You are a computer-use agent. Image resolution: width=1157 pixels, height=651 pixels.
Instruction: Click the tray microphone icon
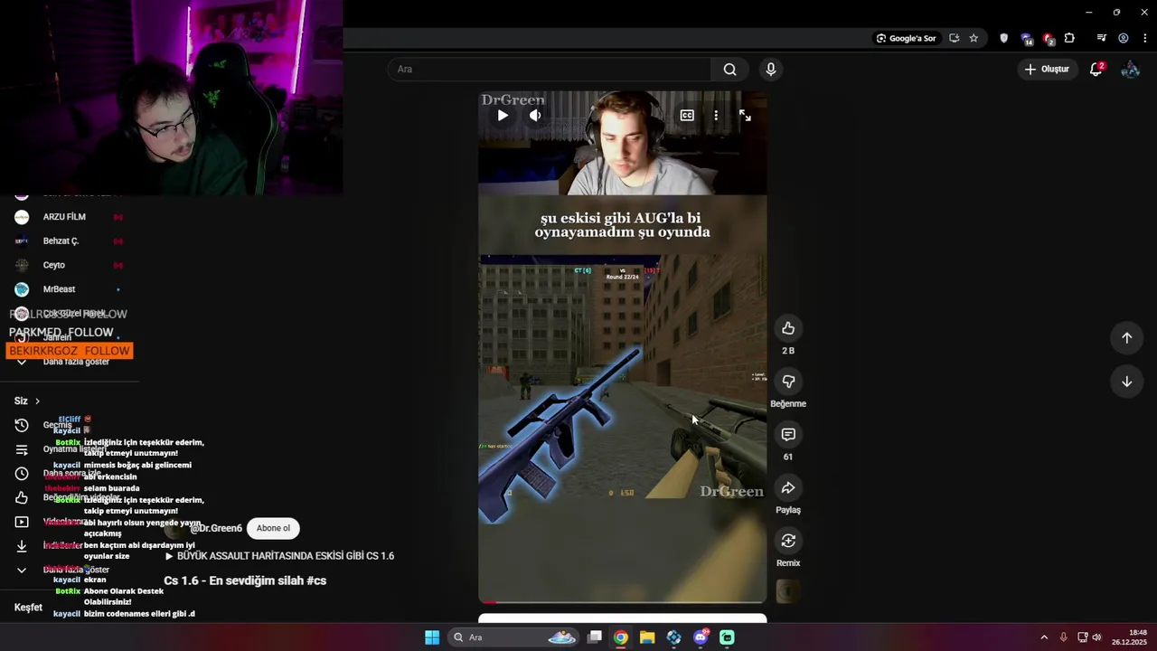click(1063, 637)
